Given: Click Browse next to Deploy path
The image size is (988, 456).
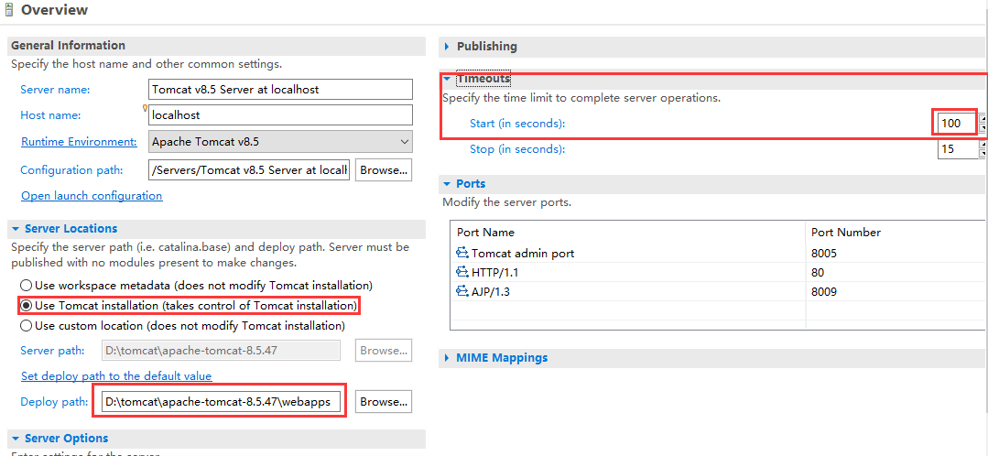Looking at the screenshot, I should pos(384,401).
